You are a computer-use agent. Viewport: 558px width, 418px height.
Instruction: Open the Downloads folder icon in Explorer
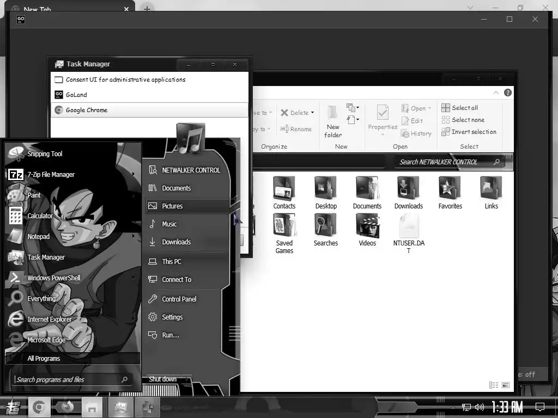(x=408, y=193)
